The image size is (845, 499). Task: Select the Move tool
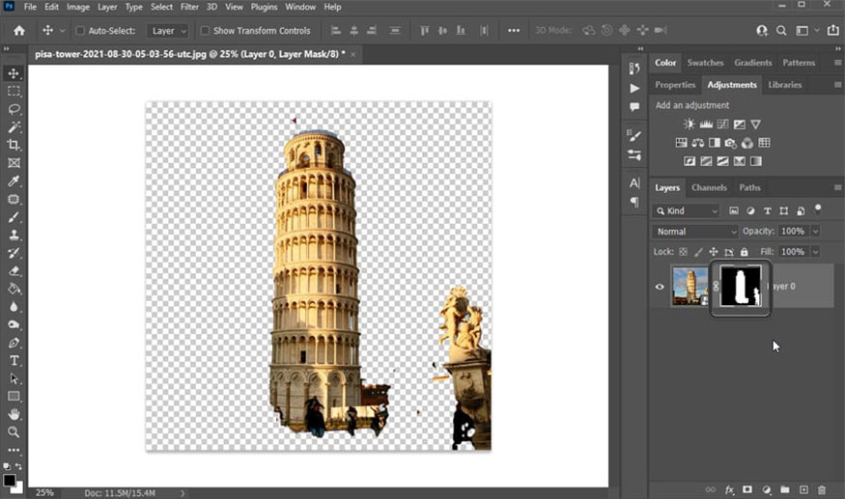point(14,73)
